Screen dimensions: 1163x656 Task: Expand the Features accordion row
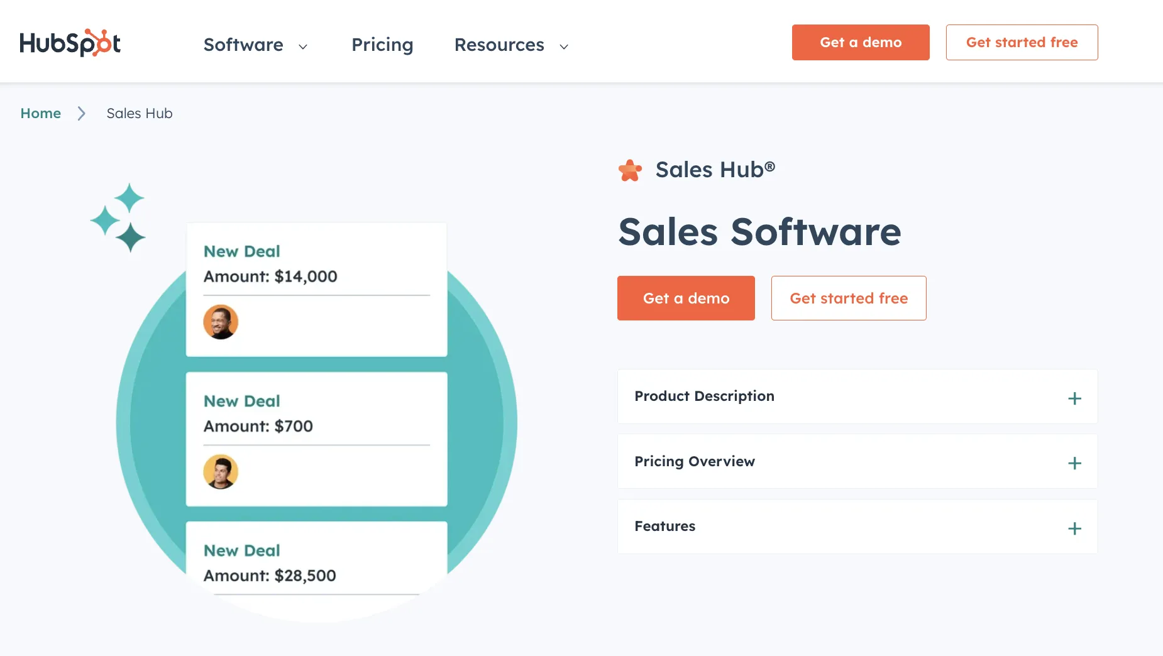(x=664, y=527)
